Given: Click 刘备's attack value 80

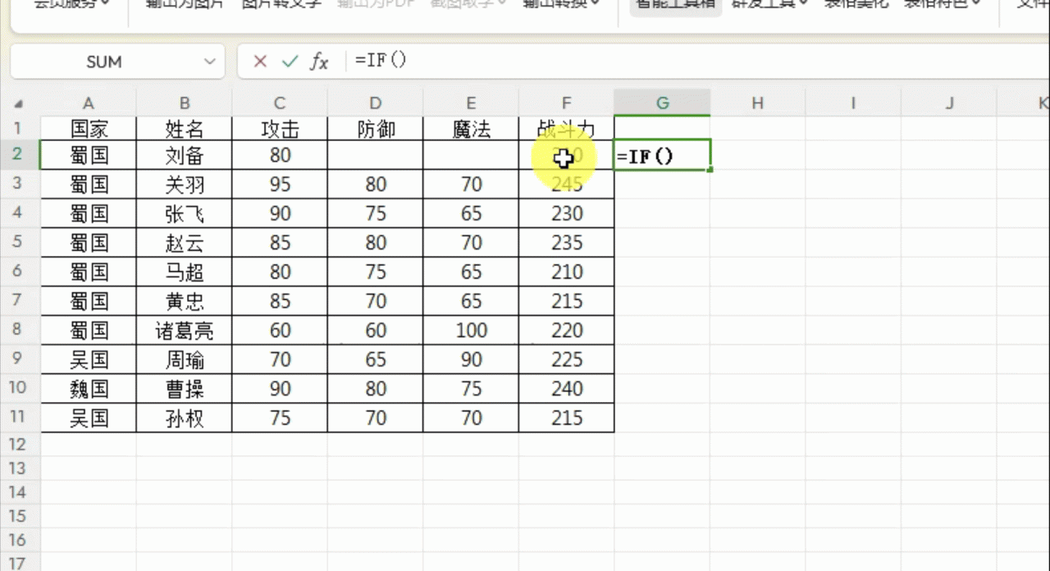Looking at the screenshot, I should pos(280,155).
